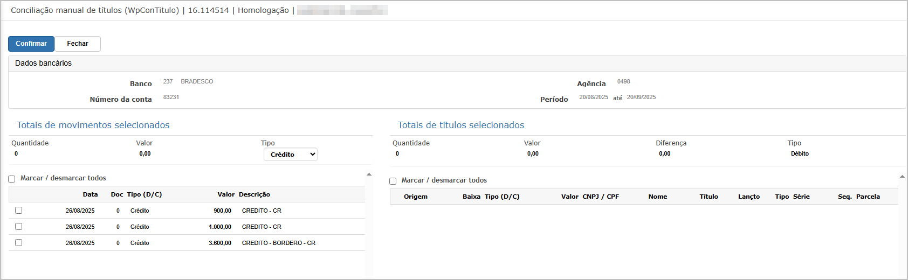Screen dimensions: 908x280
Task: Toggle Marcar / desmarcar todos for movimentos
Action: coord(12,179)
